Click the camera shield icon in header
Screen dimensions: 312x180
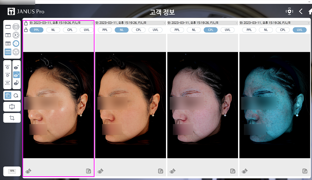point(289,11)
